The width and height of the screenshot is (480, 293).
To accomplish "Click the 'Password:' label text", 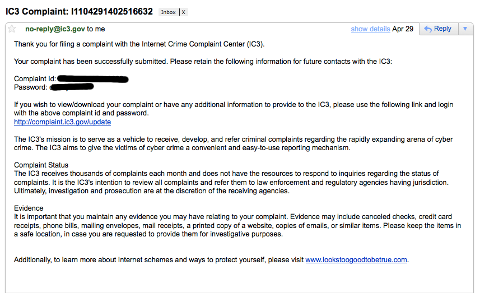I will 31,87.
